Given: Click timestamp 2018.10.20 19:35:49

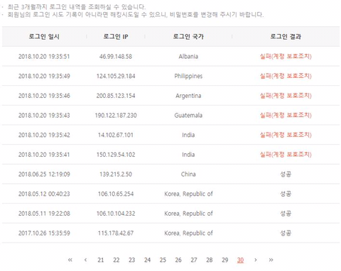Looking at the screenshot, I should [x=44, y=76].
